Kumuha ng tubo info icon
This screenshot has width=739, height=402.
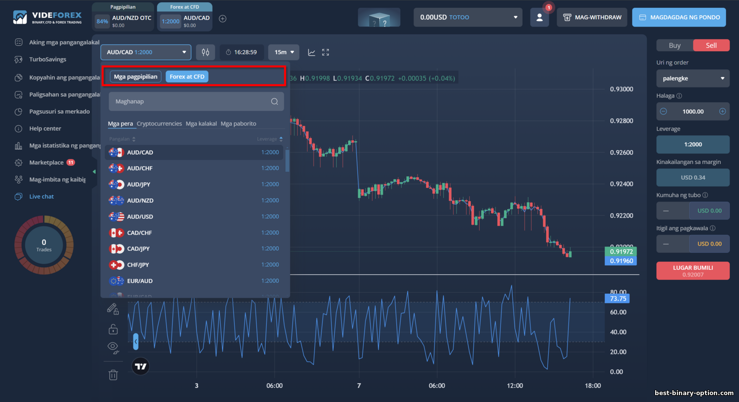pyautogui.click(x=705, y=195)
